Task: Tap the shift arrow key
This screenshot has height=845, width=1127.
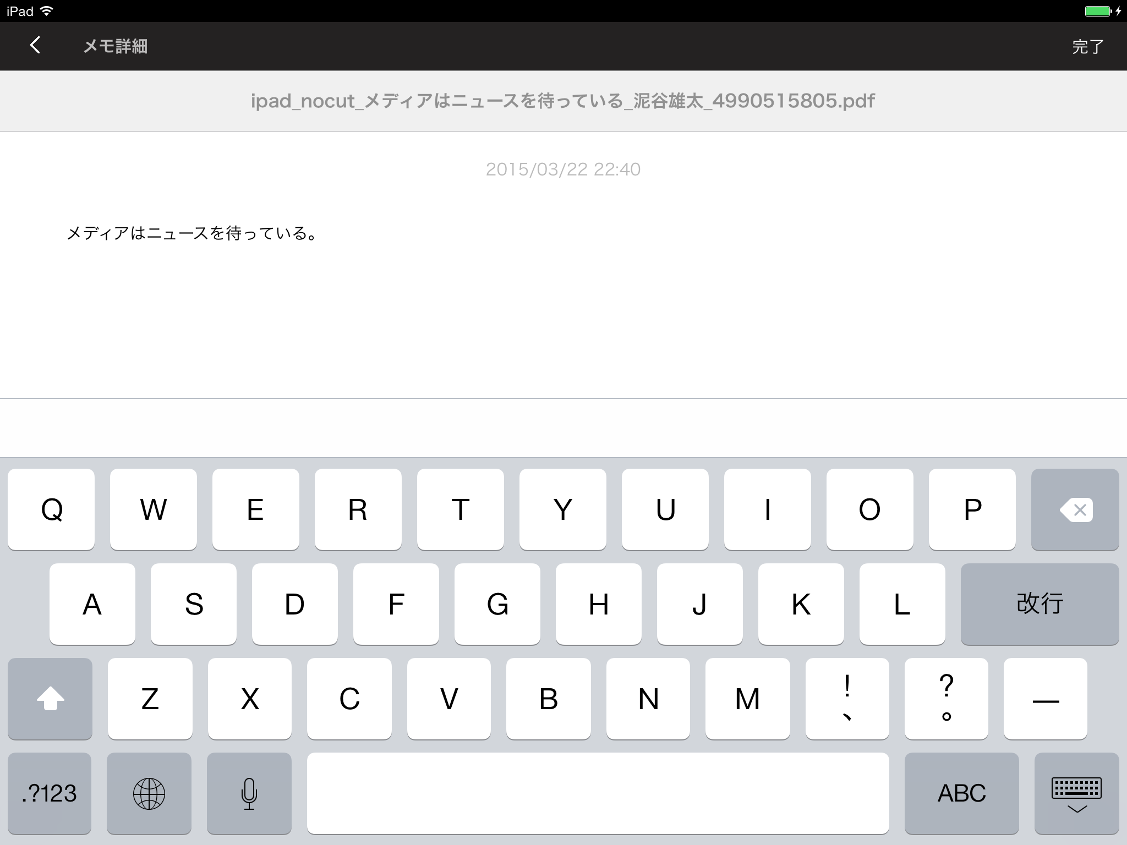Action: (x=50, y=699)
